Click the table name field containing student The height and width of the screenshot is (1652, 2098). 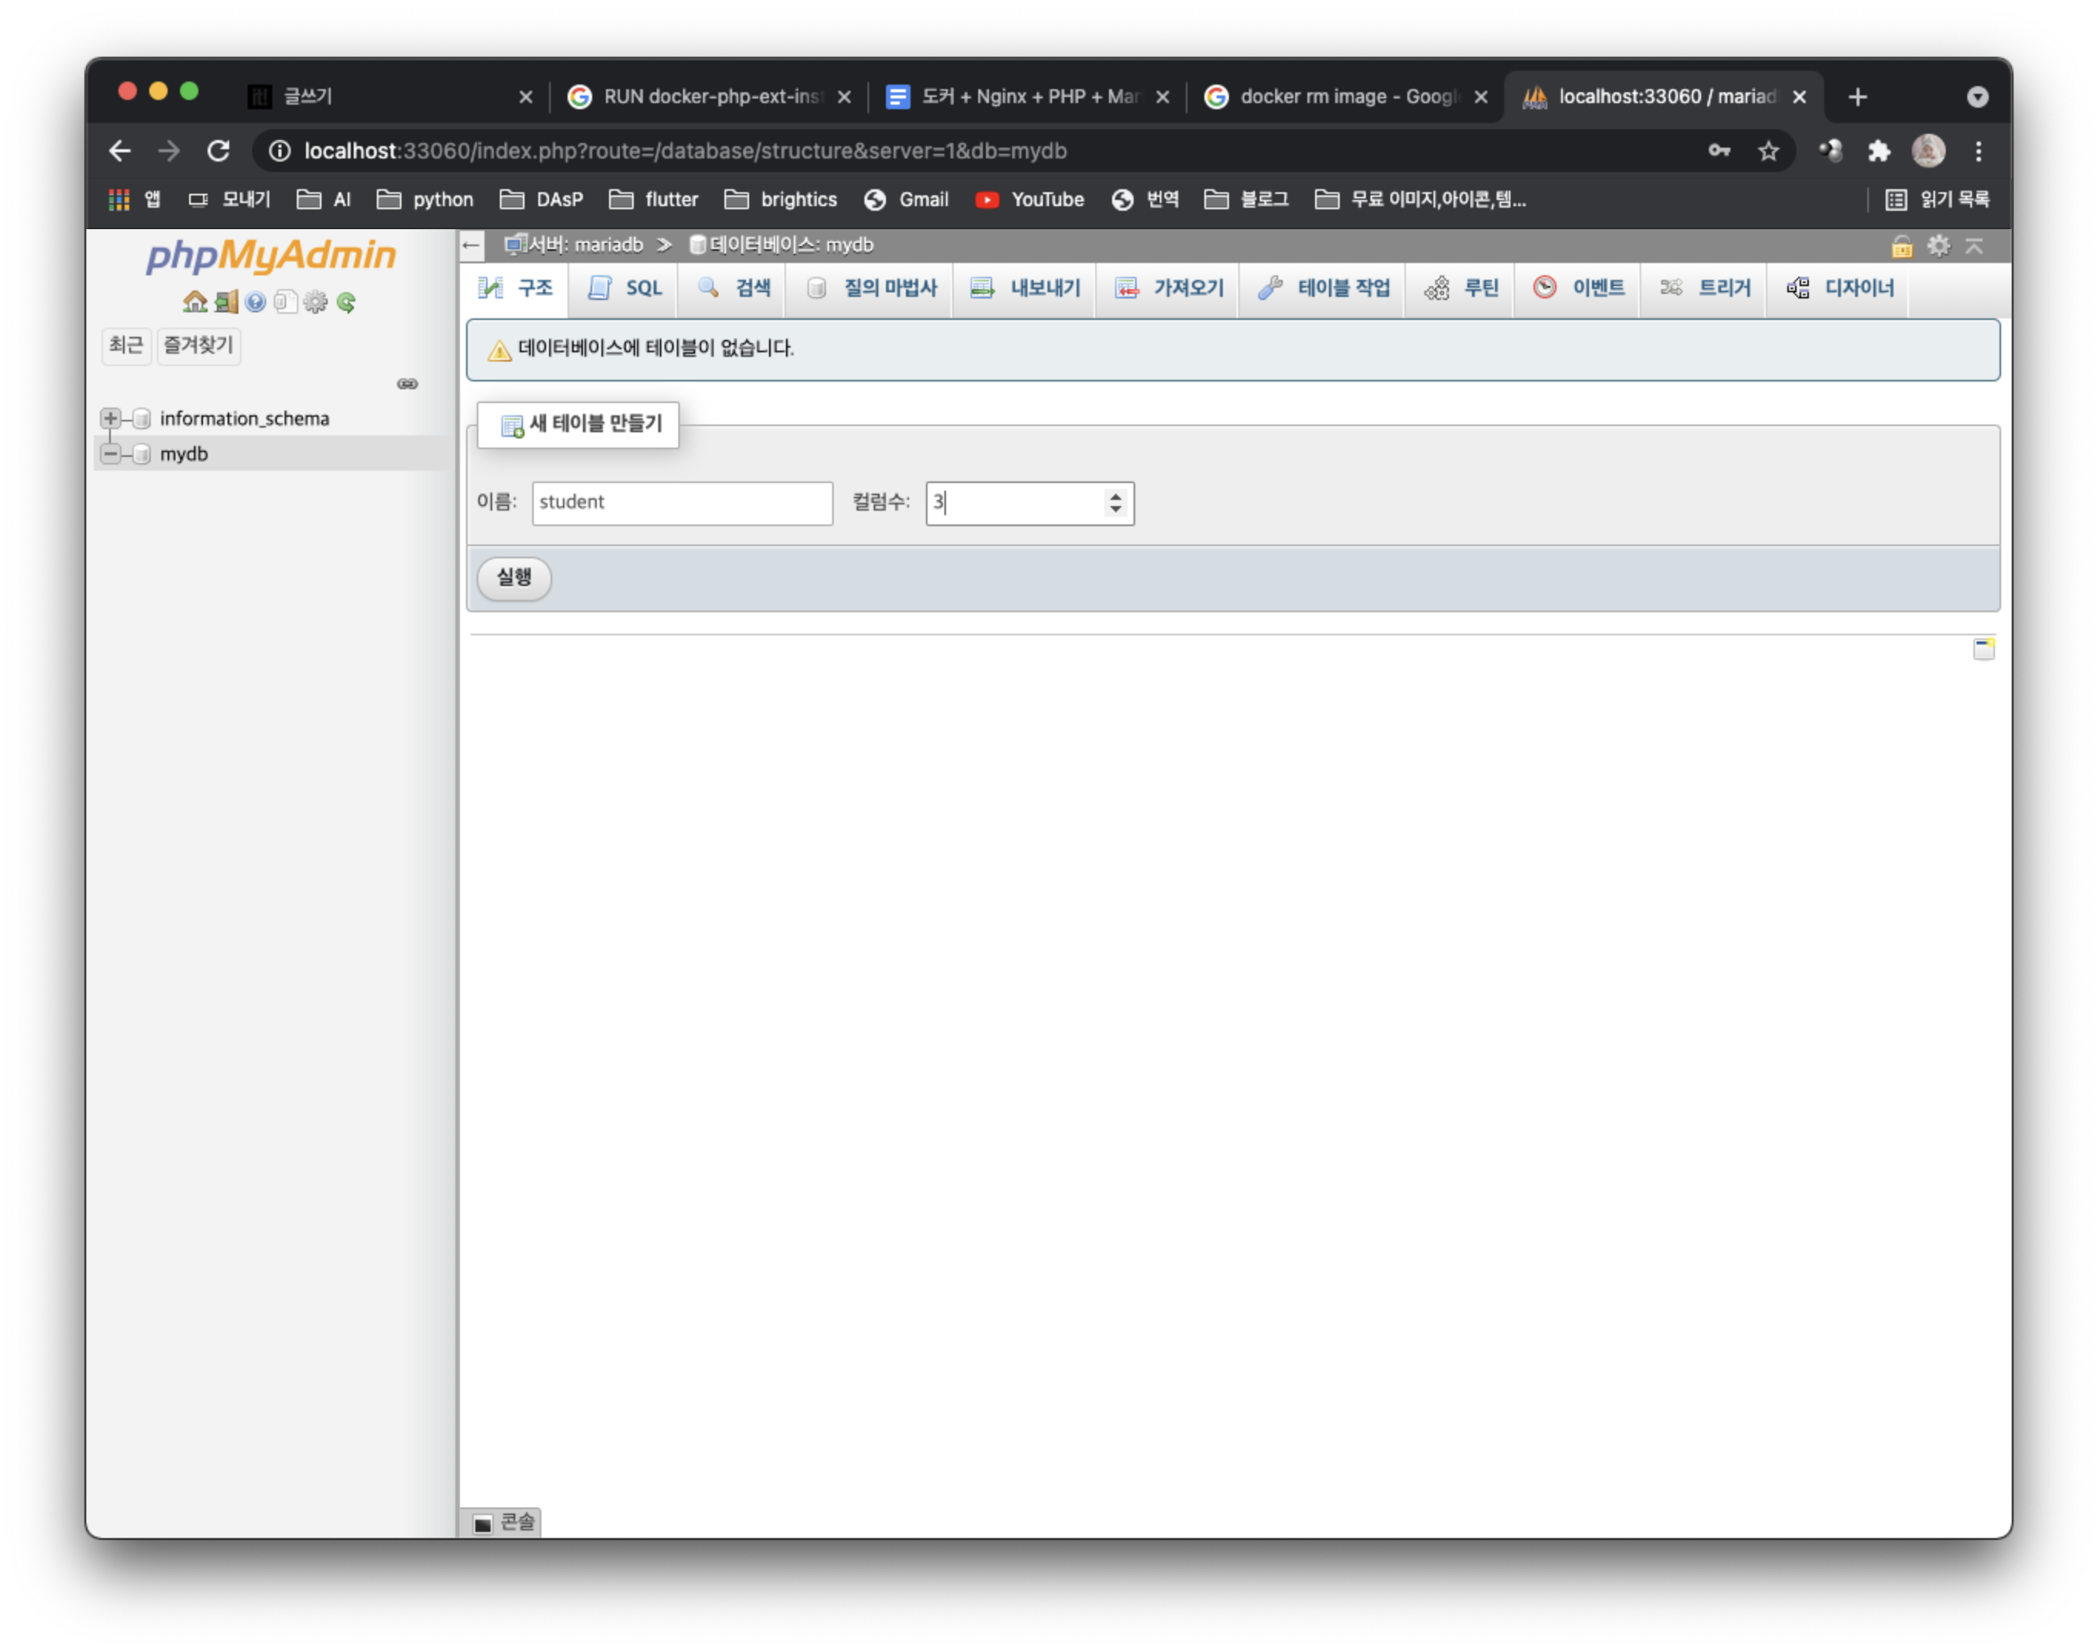681,503
